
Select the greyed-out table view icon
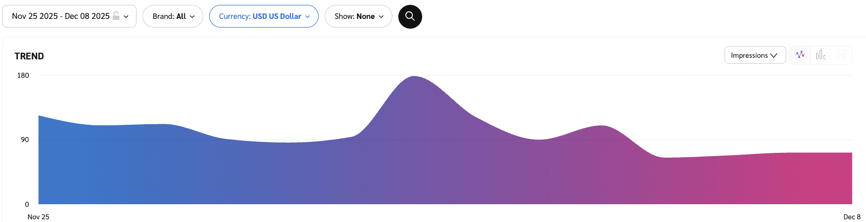tap(841, 55)
